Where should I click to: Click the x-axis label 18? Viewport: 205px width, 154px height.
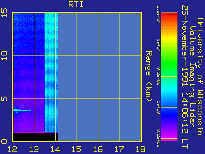click(141, 149)
